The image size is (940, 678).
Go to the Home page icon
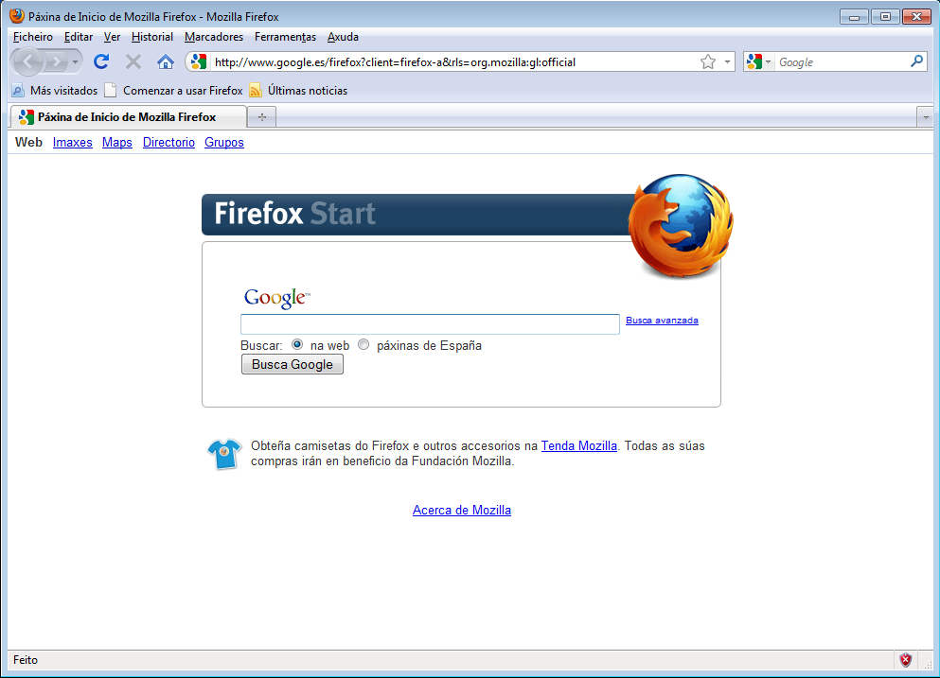[x=166, y=61]
